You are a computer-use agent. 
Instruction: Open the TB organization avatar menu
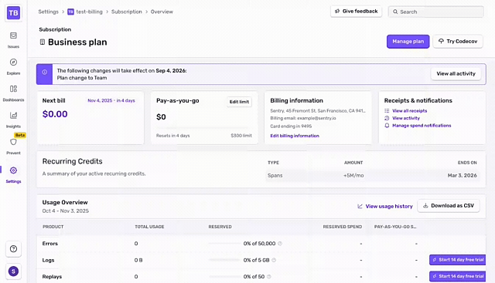13,13
